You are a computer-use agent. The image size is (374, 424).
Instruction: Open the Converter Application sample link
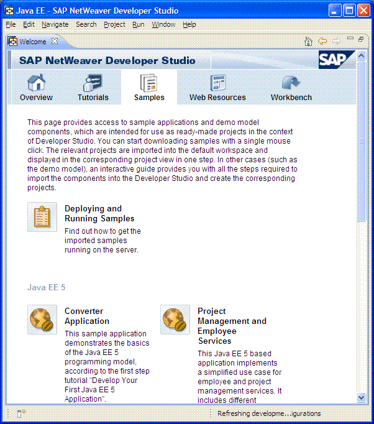click(86, 316)
